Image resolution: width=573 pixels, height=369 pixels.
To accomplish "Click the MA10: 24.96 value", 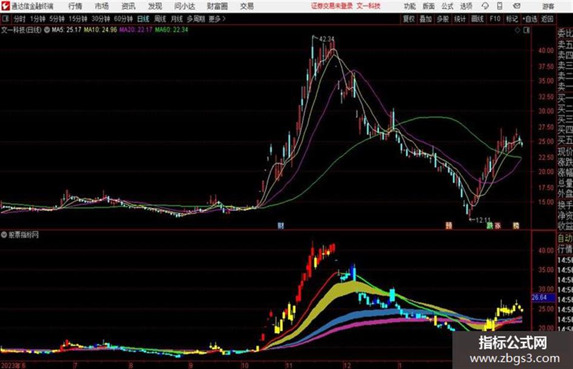I will (x=100, y=30).
